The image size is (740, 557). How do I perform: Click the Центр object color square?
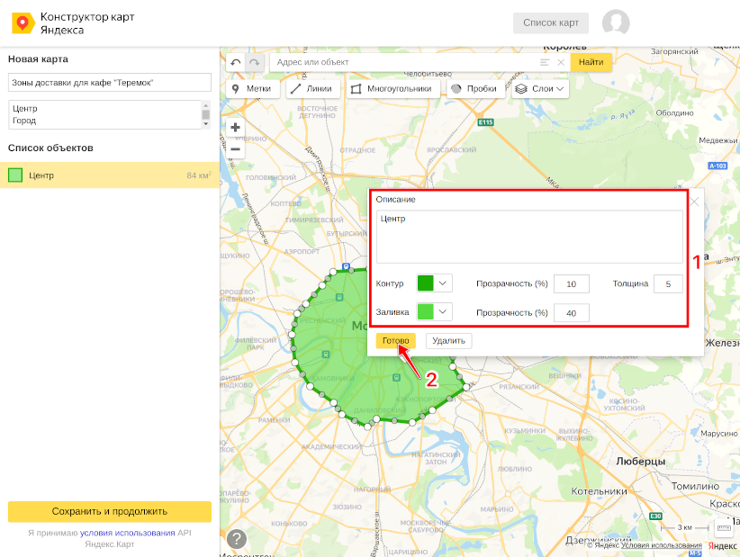pos(15,175)
